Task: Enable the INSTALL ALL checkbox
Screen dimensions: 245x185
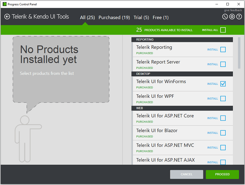Action: click(223, 30)
